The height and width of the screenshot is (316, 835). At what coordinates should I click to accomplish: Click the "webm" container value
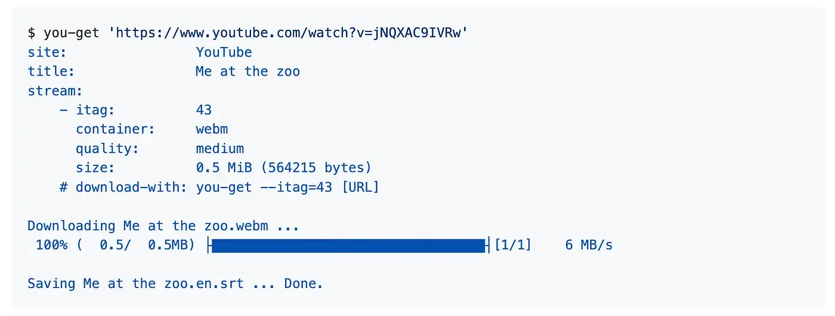coord(212,129)
